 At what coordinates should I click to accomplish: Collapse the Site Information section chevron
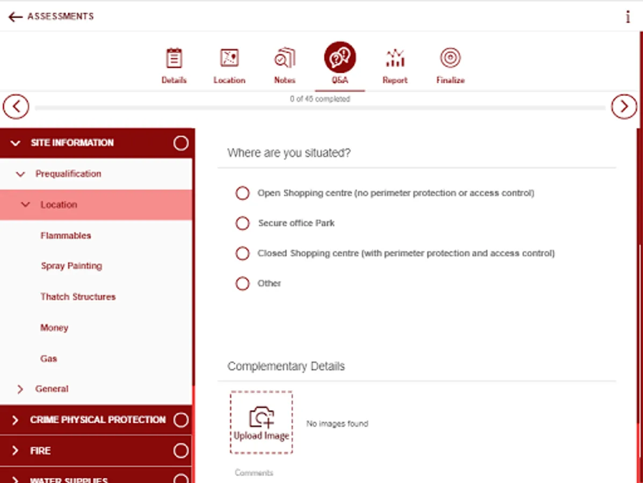click(15, 143)
